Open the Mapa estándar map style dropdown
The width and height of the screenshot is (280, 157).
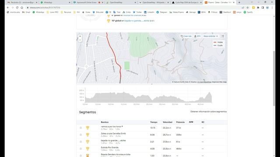pos(211,36)
